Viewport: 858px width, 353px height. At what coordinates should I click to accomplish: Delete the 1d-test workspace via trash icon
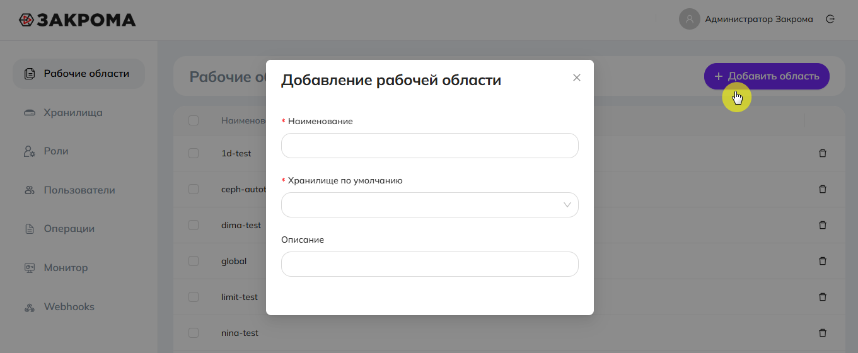click(x=822, y=153)
